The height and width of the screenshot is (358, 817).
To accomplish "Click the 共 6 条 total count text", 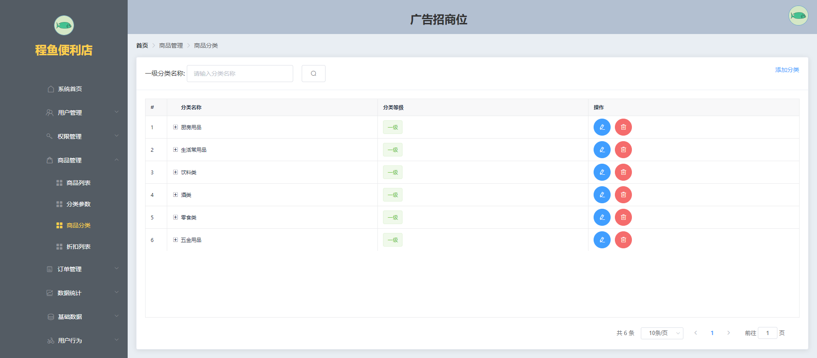I will (x=625, y=333).
